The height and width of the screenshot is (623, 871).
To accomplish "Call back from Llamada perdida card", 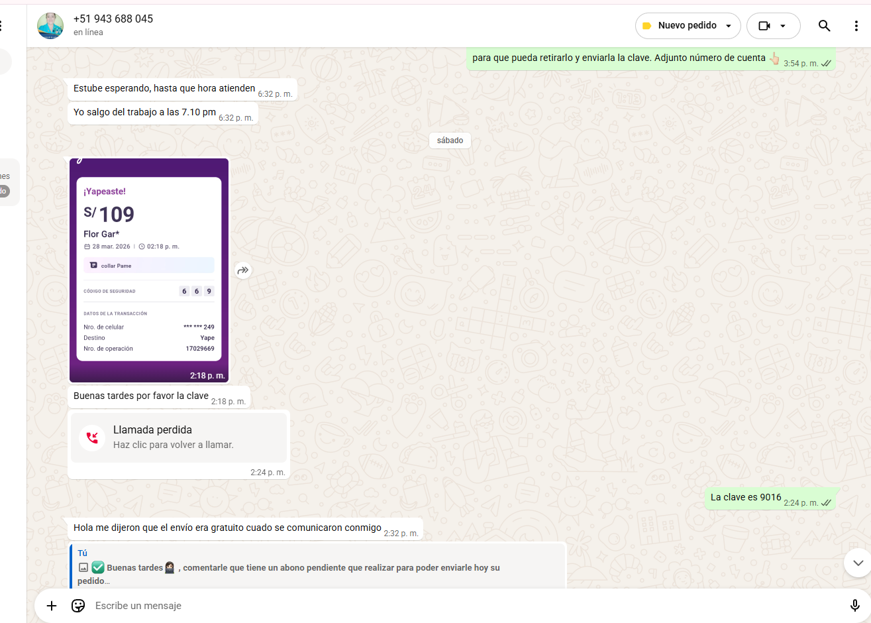I will tap(179, 437).
